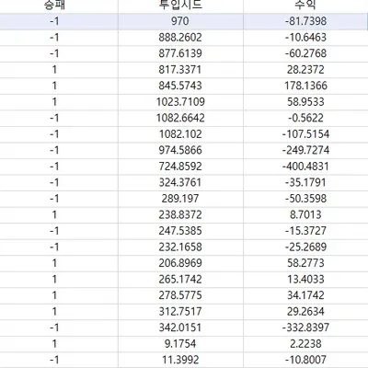
Task: Click the 312.7517 seed cell
Action: pyautogui.click(x=180, y=312)
